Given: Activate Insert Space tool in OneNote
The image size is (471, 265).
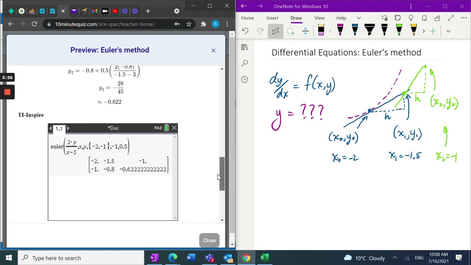Looking at the screenshot, I should click(305, 31).
